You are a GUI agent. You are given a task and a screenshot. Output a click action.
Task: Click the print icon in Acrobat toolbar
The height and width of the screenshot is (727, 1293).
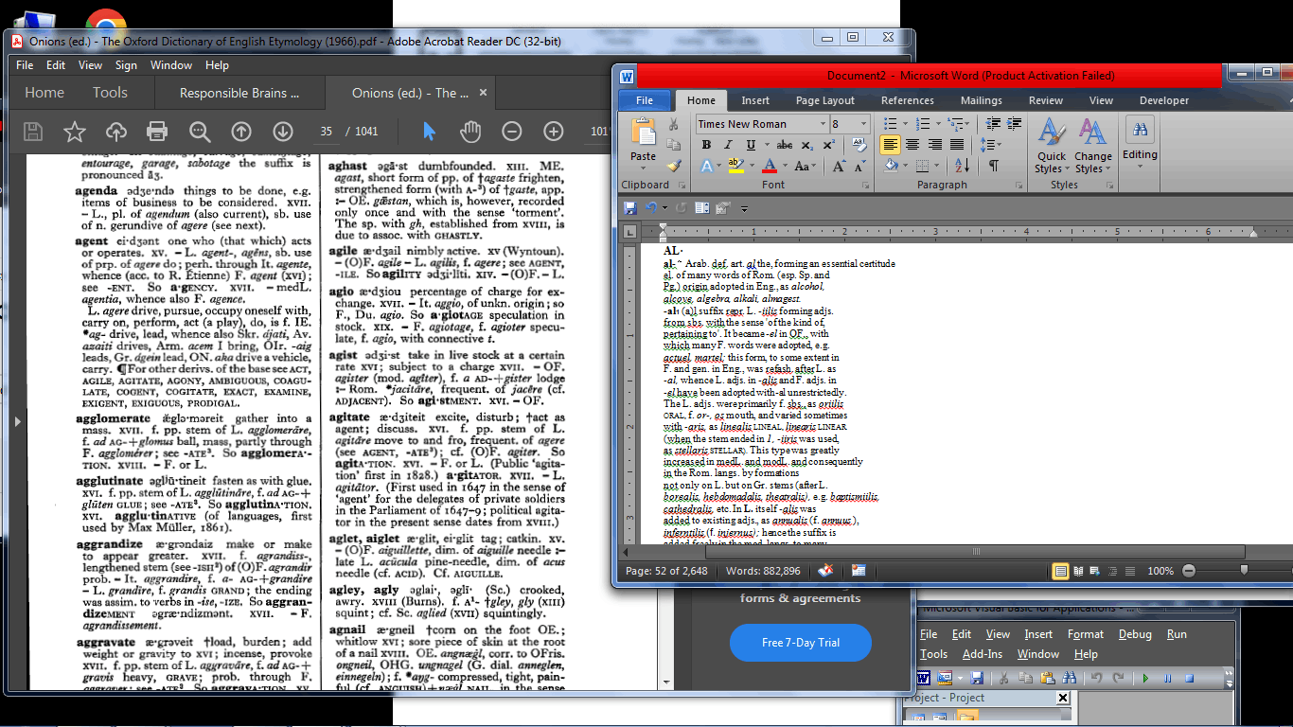point(157,132)
